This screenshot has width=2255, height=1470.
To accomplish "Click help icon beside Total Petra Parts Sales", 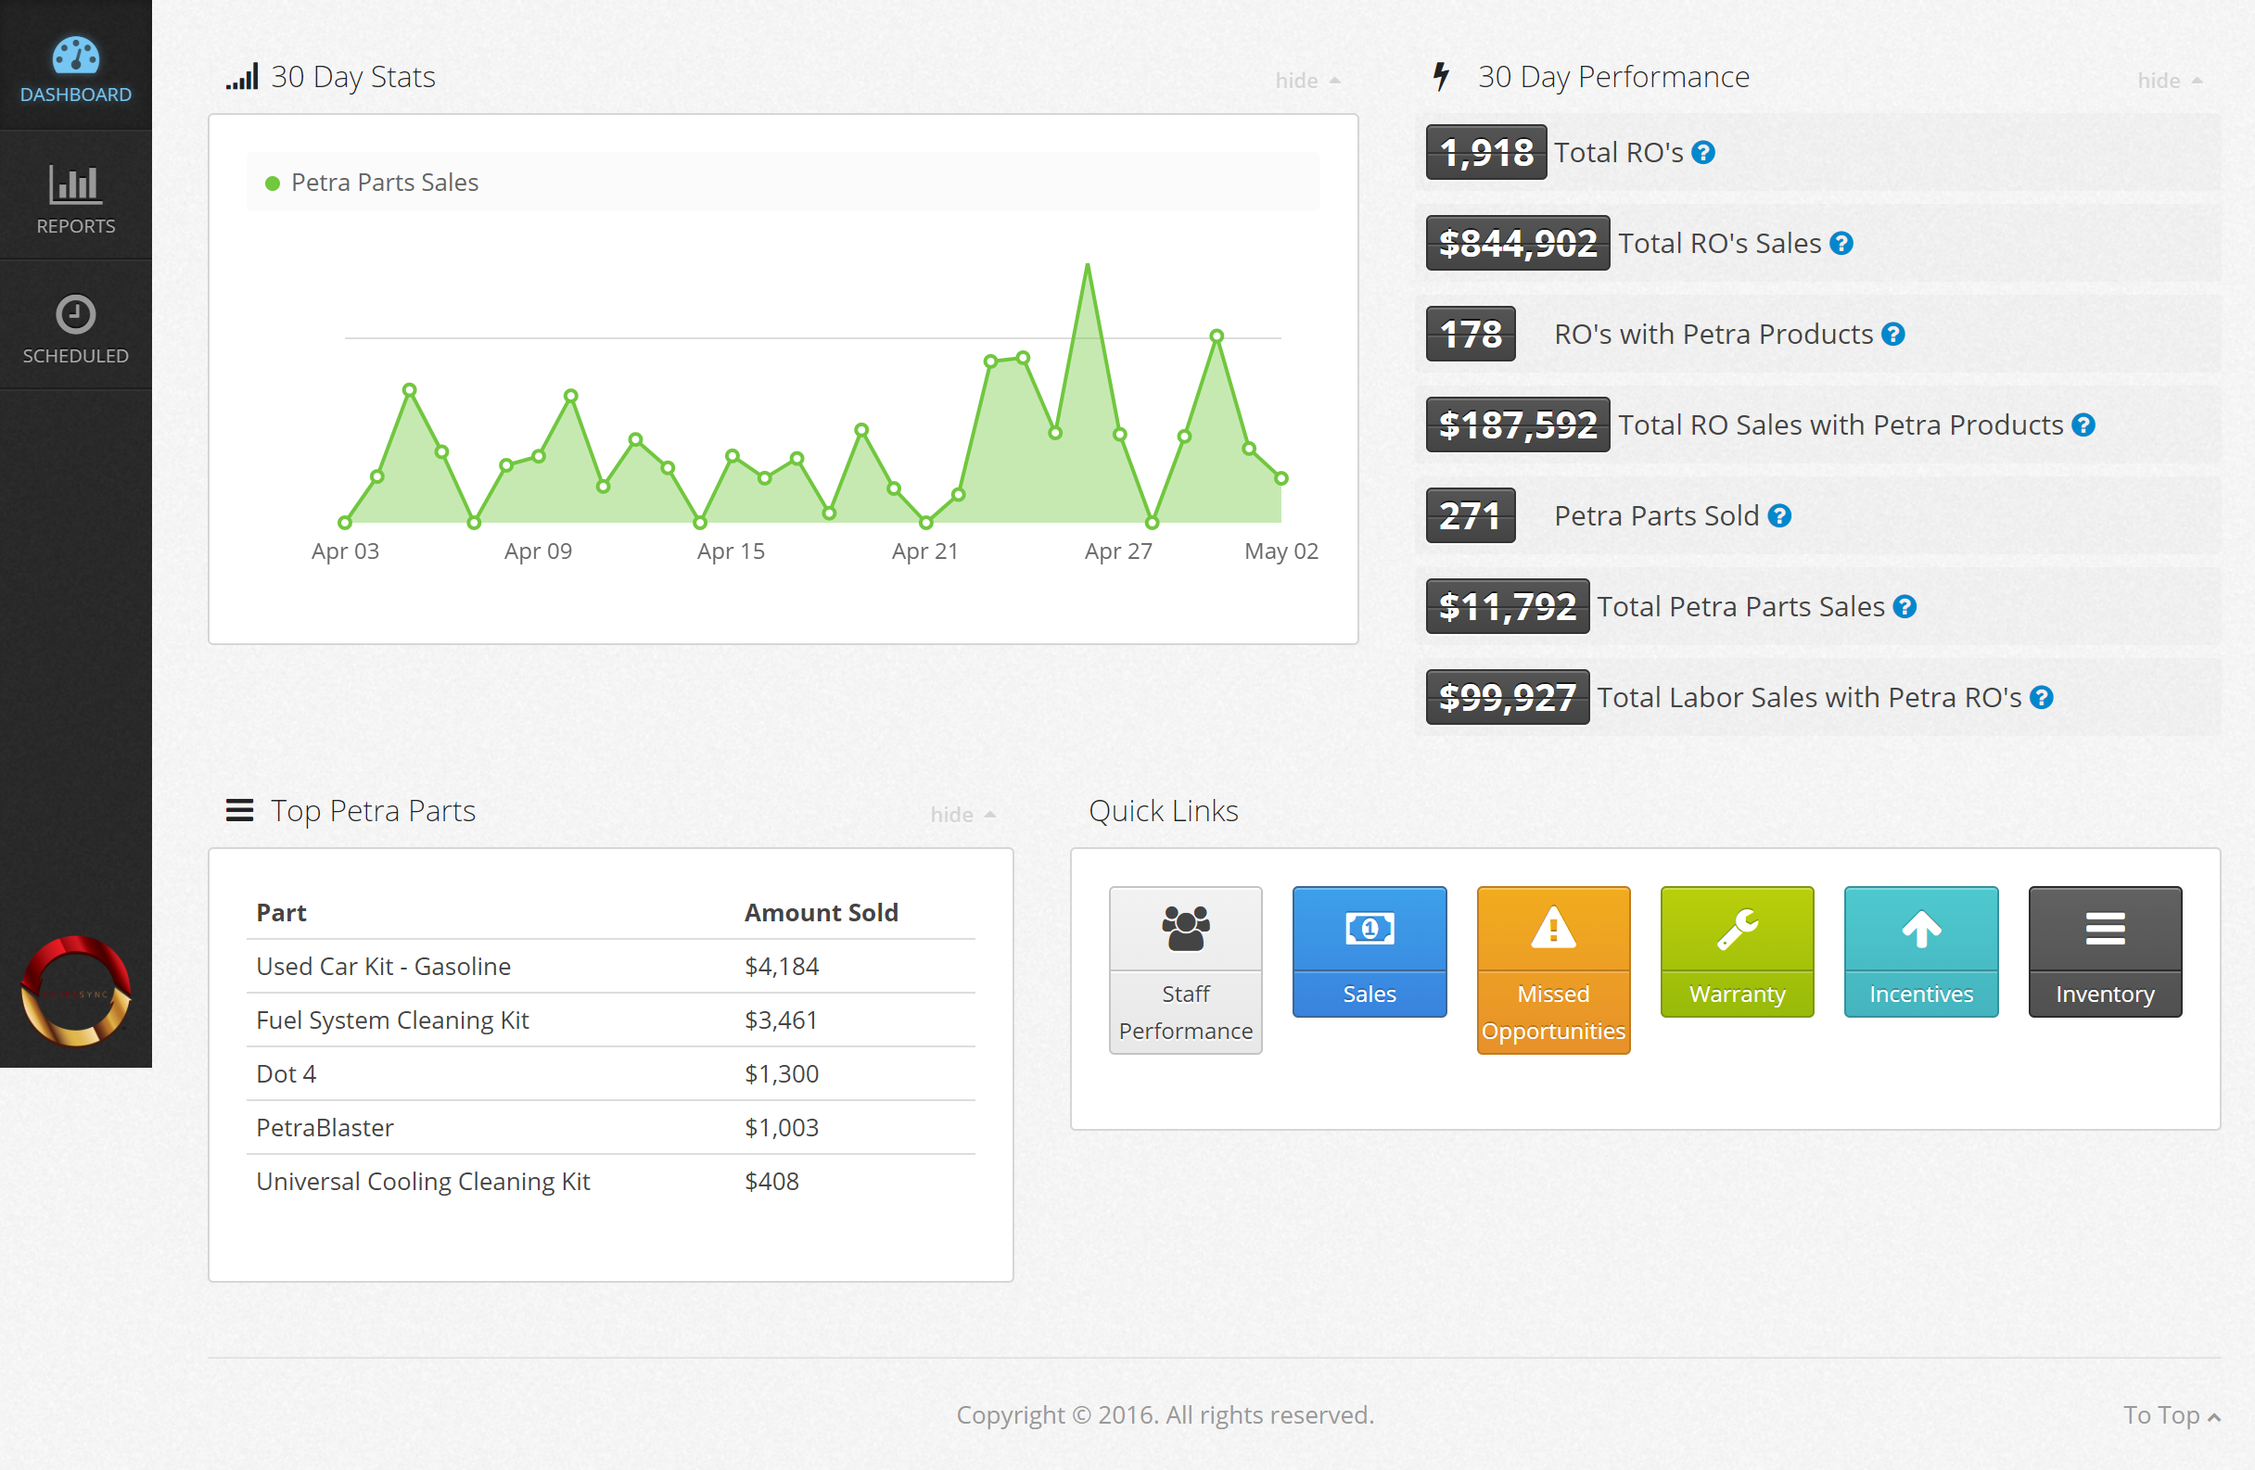I will tap(1905, 607).
